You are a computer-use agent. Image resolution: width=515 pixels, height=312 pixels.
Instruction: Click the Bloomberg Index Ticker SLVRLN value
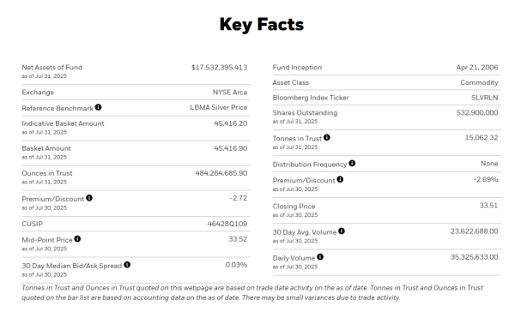(x=484, y=98)
